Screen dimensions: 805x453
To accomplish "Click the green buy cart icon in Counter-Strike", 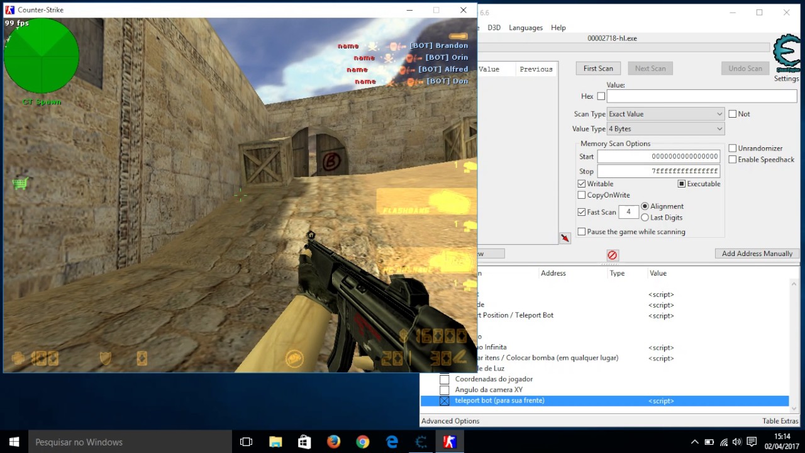I will coord(20,183).
